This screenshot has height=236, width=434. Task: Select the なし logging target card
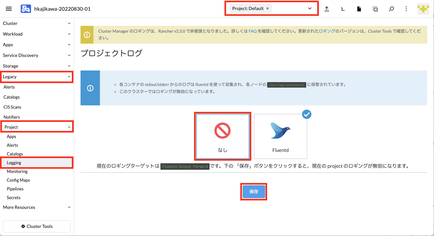[x=222, y=136]
